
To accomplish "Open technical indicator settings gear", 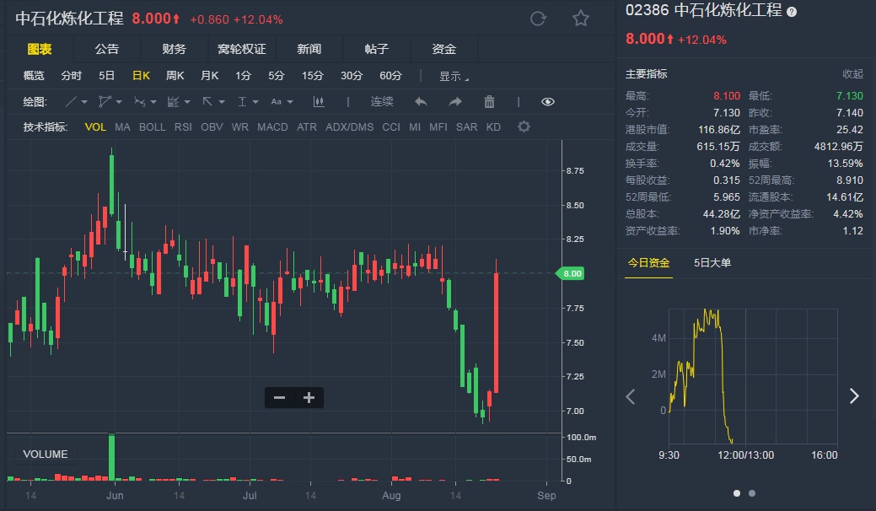I will tap(524, 126).
